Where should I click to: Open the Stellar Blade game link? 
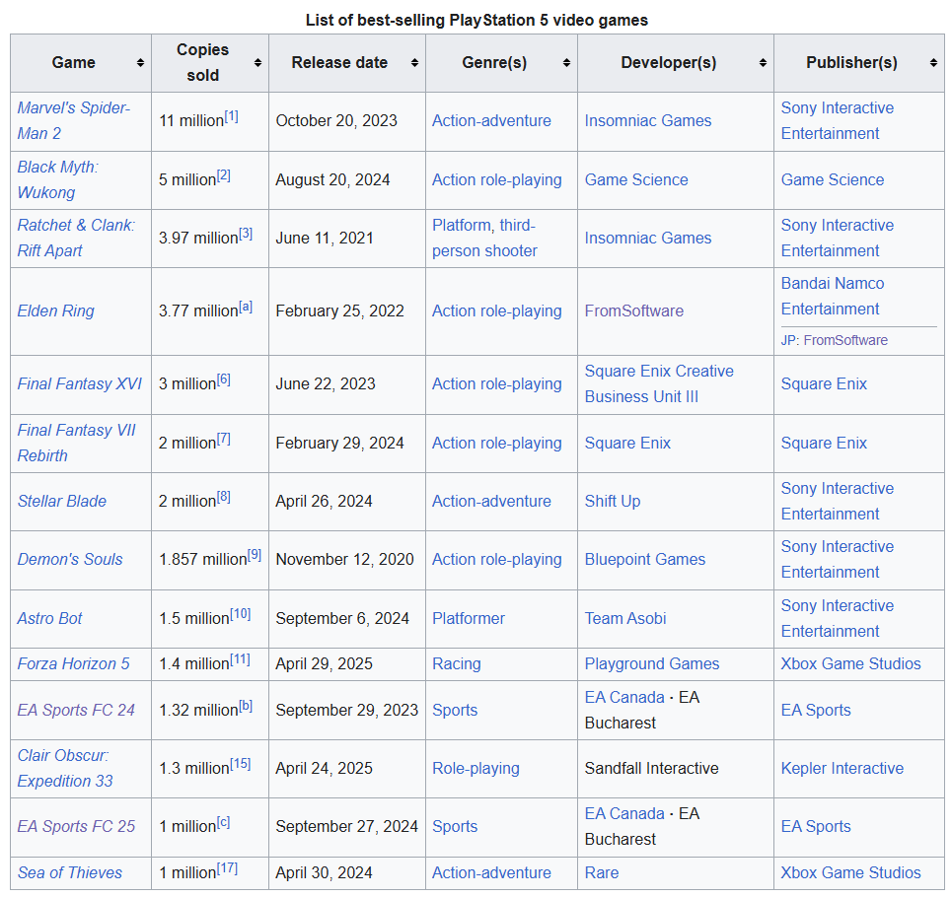(x=62, y=501)
